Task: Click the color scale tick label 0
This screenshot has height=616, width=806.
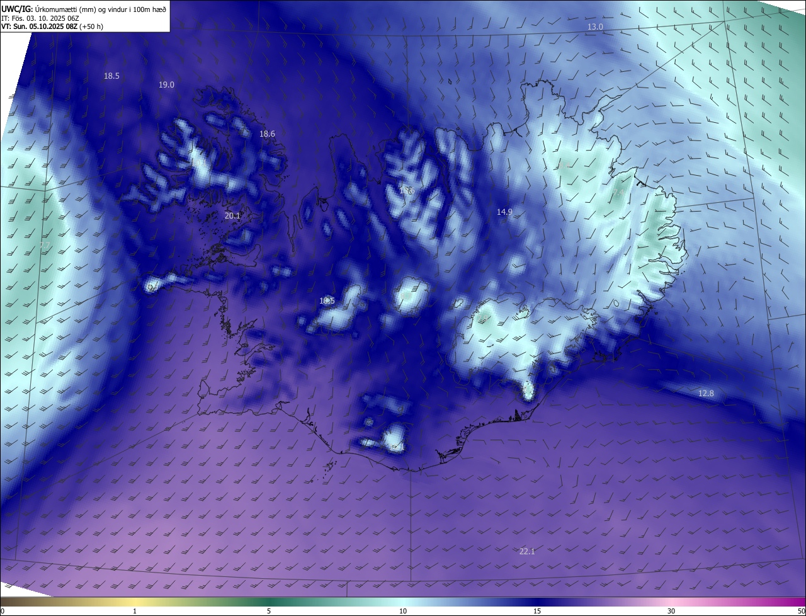Action: [2, 611]
